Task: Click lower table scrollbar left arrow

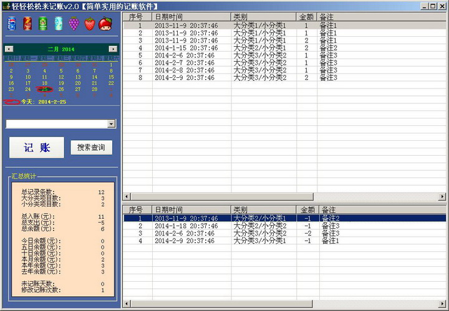Action: coord(127,304)
